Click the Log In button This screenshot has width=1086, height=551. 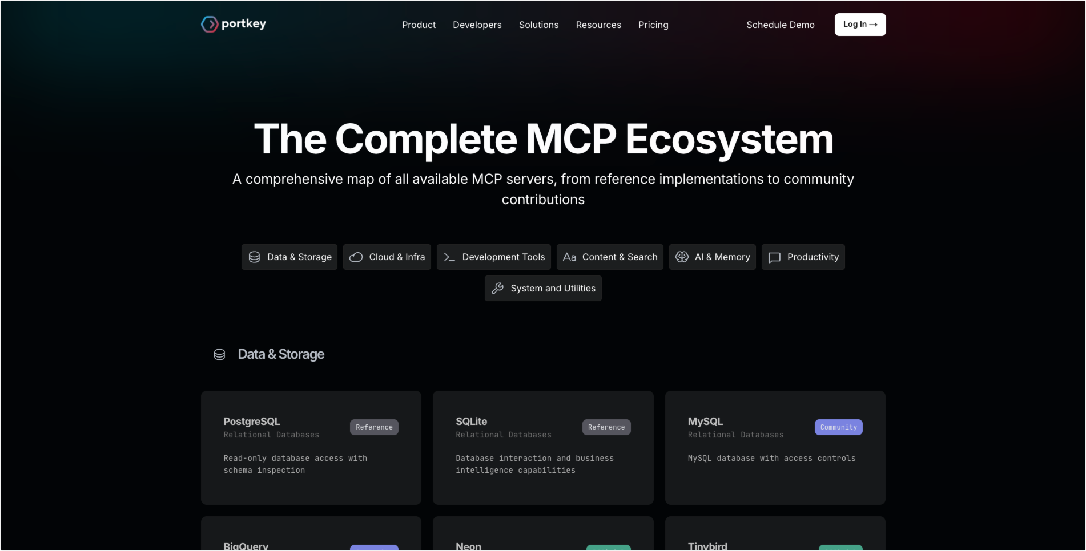(860, 25)
